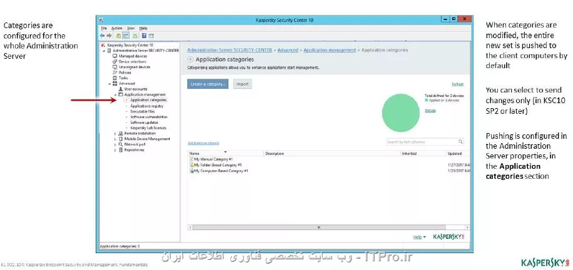Click the Advanced breadcrumb link
Viewport: 573px width, 270px height.
[x=288, y=50]
